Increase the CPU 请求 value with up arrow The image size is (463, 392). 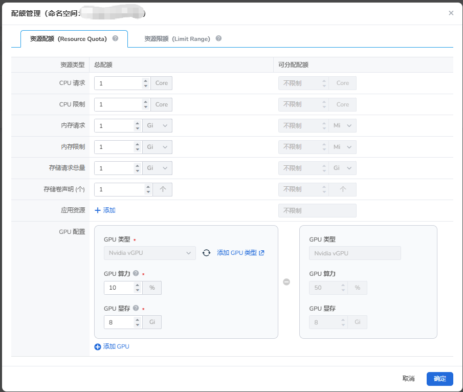146,80
